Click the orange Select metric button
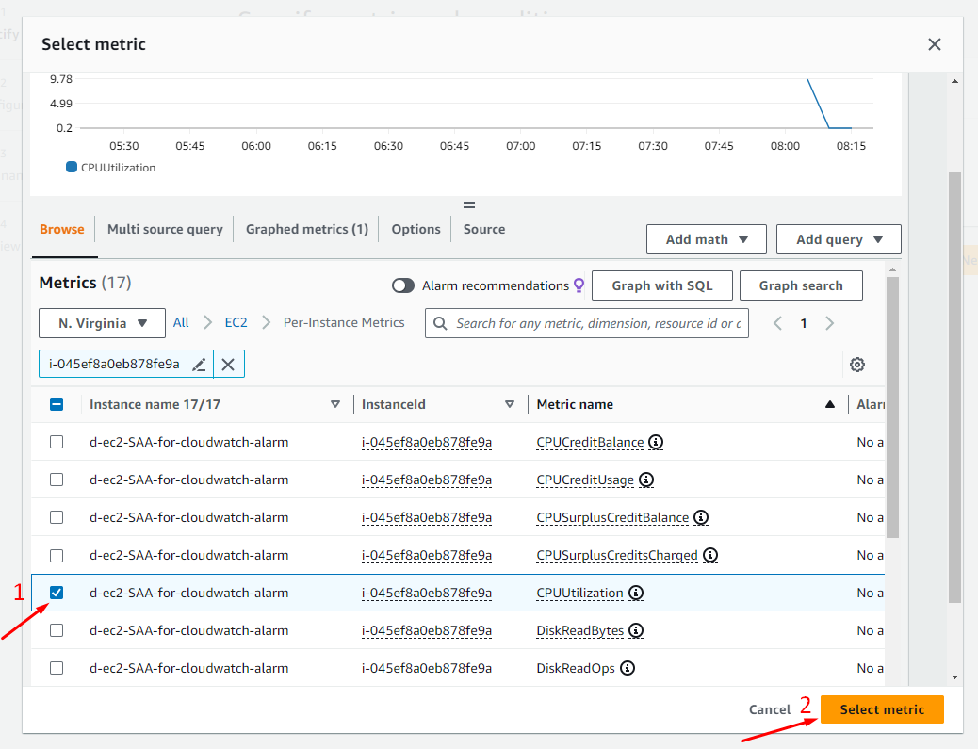This screenshot has height=749, width=978. (x=882, y=709)
